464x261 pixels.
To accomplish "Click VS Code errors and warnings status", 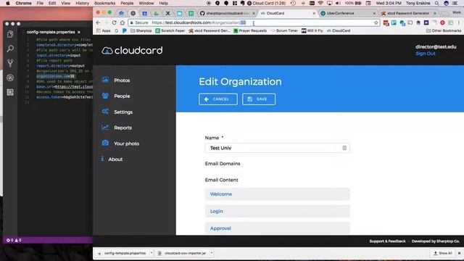I will coord(14,240).
